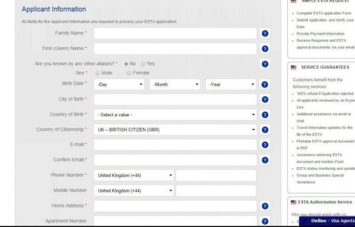Show help for Country of Birth field

(266, 115)
